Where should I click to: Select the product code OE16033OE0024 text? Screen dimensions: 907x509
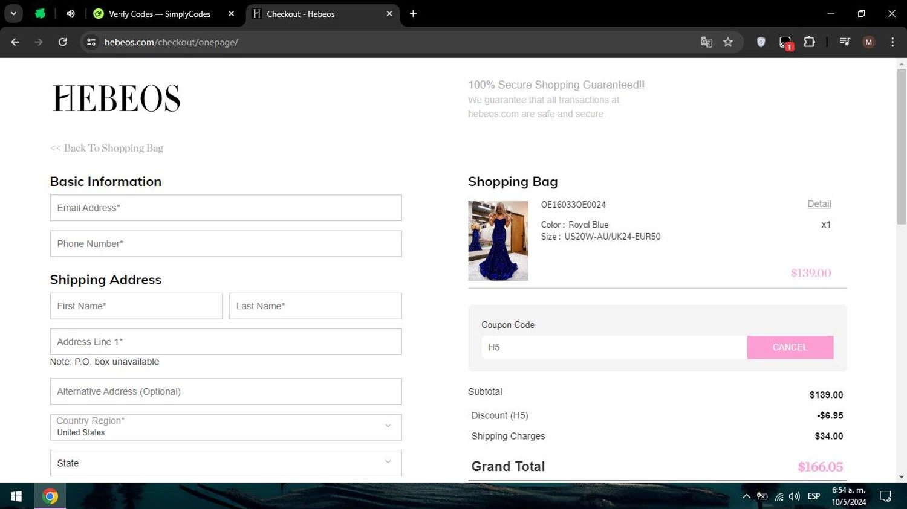[573, 205]
